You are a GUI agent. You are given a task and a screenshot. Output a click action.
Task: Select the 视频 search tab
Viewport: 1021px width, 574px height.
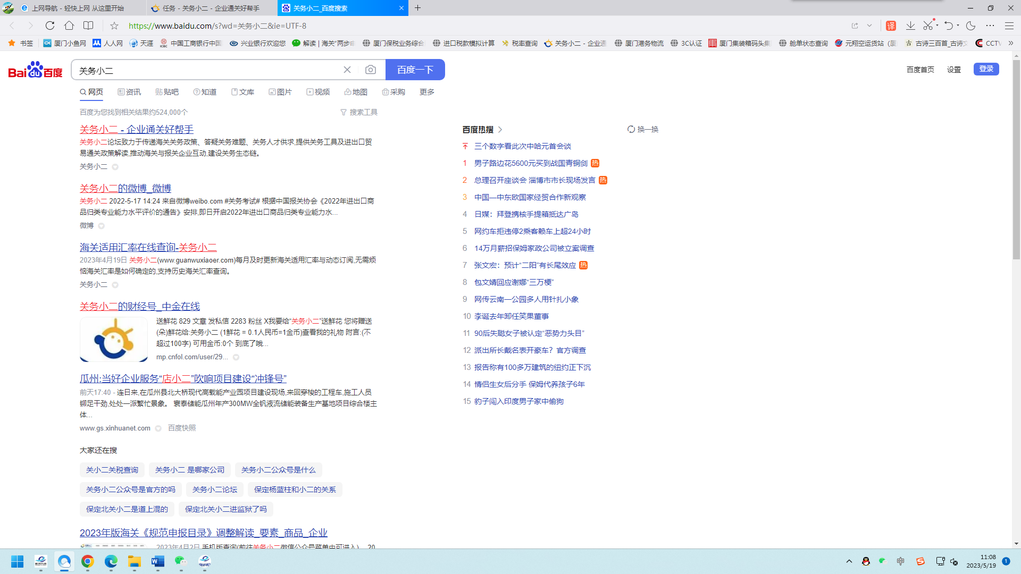318,92
